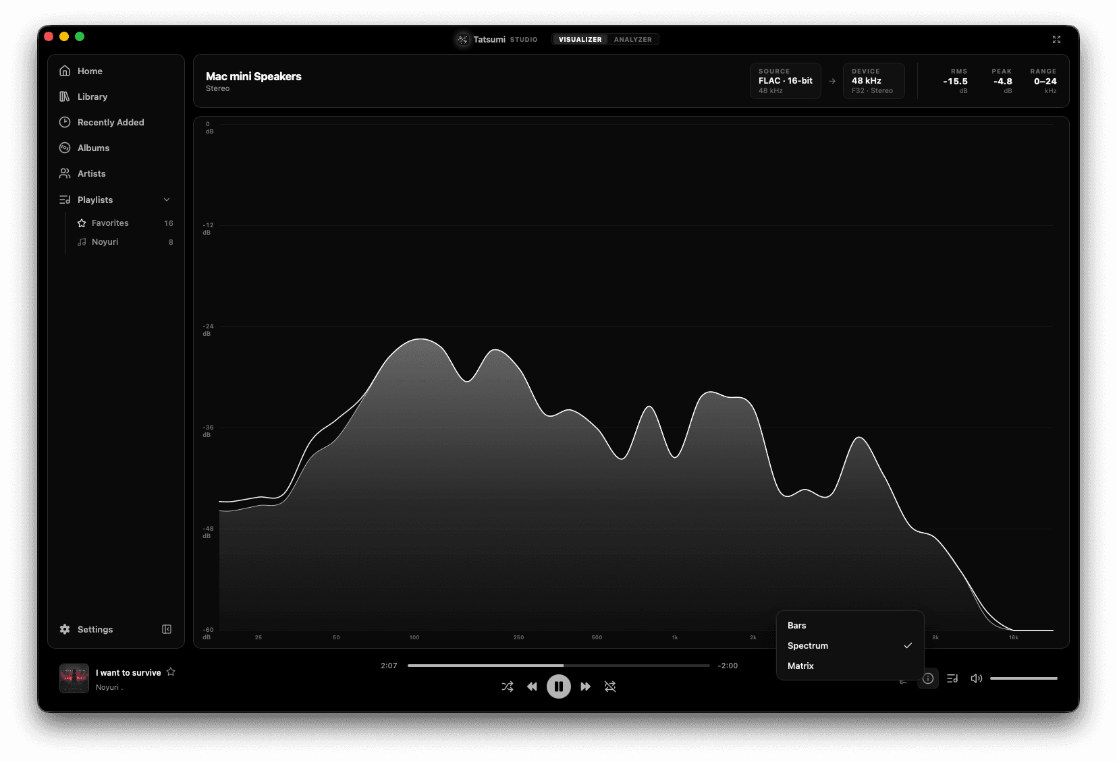Mute audio with speaker icon
Image resolution: width=1117 pixels, height=762 pixels.
coord(976,678)
